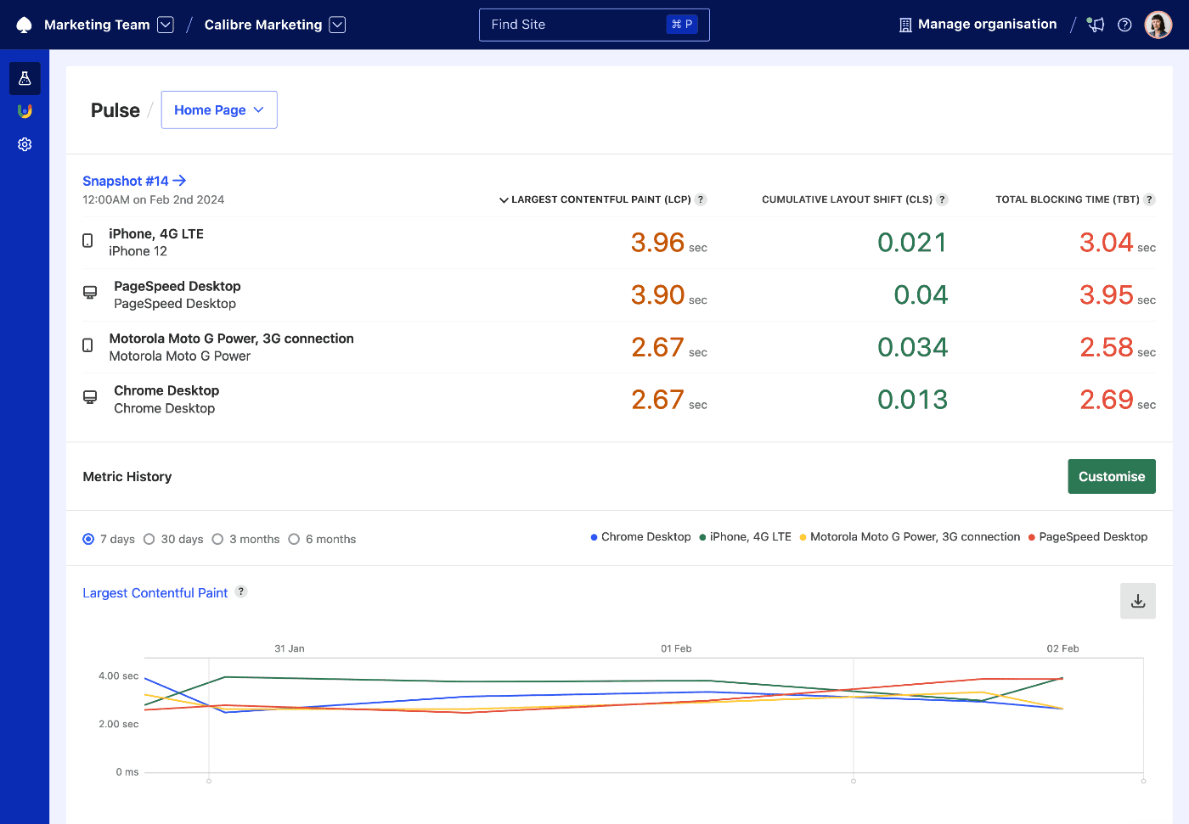Click the Calibre spade logo in the top bar
Image resolution: width=1189 pixels, height=824 pixels.
click(x=23, y=24)
